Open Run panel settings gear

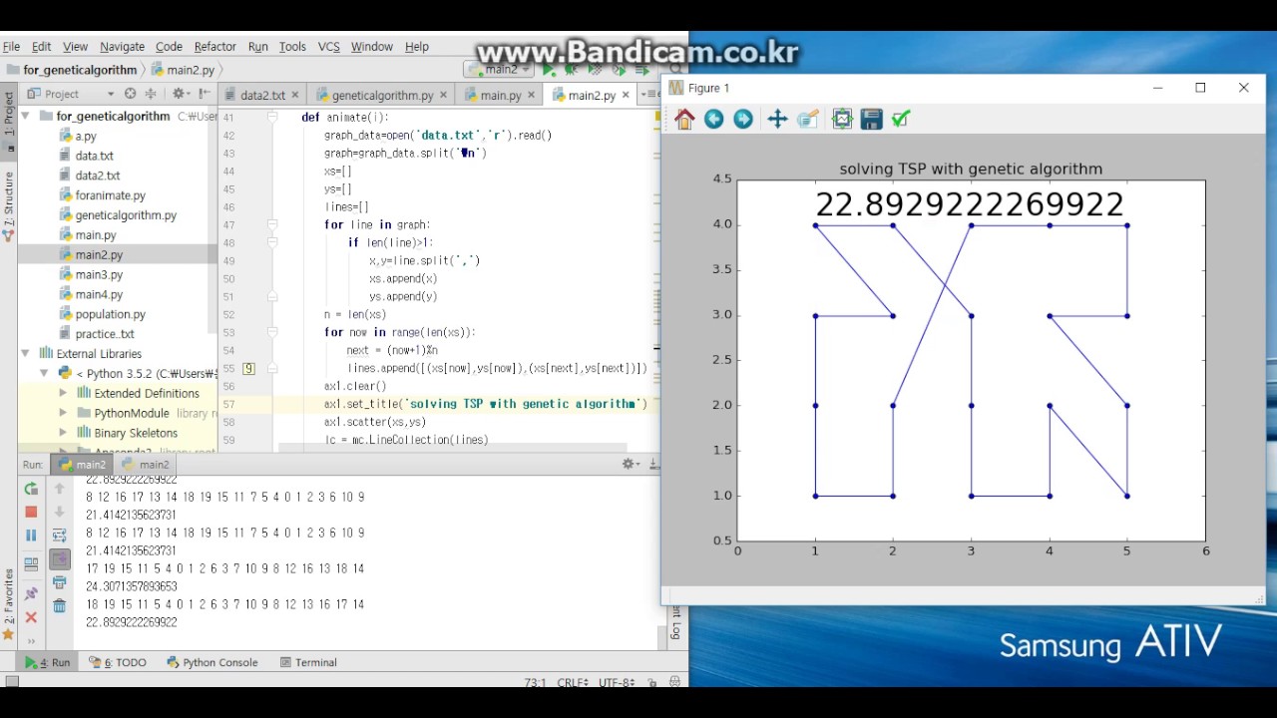coord(631,464)
